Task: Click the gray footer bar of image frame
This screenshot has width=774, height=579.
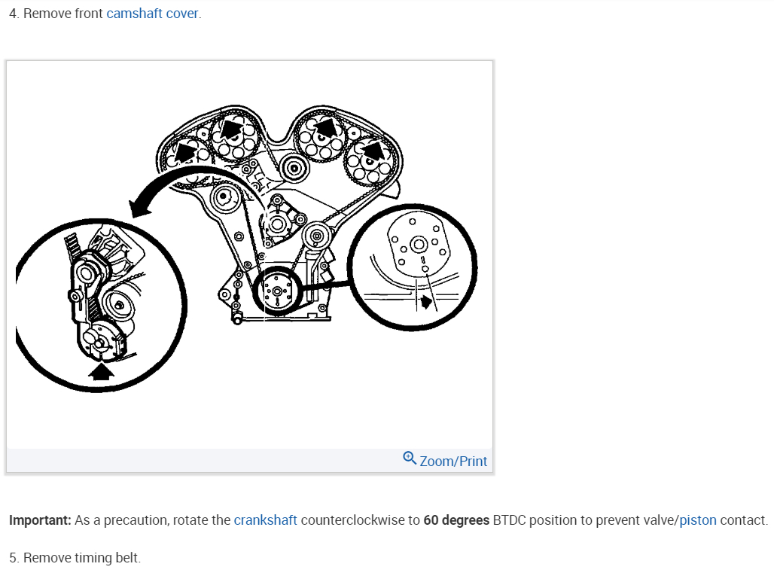Action: pyautogui.click(x=249, y=461)
